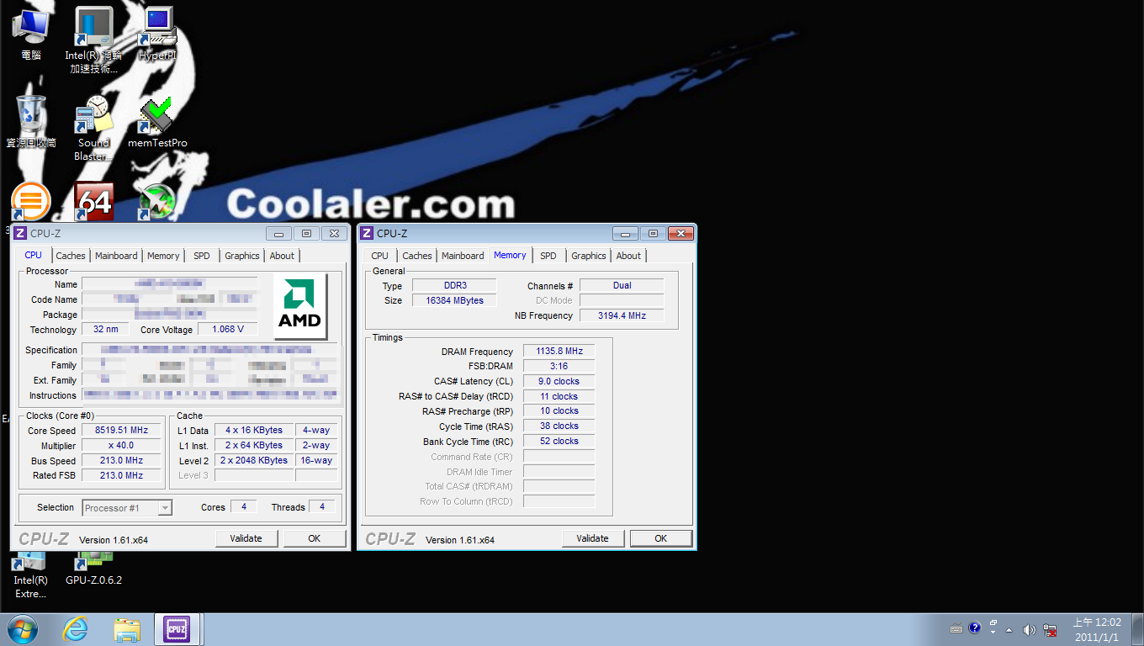1144x646 pixels.
Task: Launch the HyperPI desktop shortcut
Action: (x=157, y=34)
